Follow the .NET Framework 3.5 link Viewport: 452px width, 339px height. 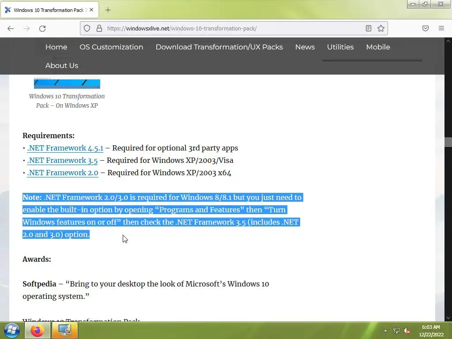(x=62, y=160)
